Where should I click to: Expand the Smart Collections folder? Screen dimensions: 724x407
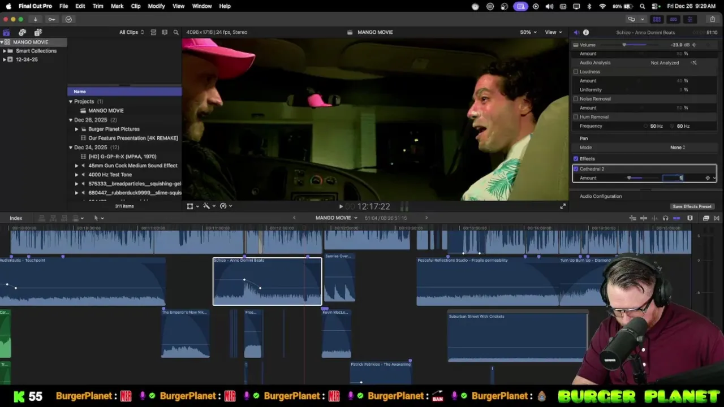click(5, 51)
